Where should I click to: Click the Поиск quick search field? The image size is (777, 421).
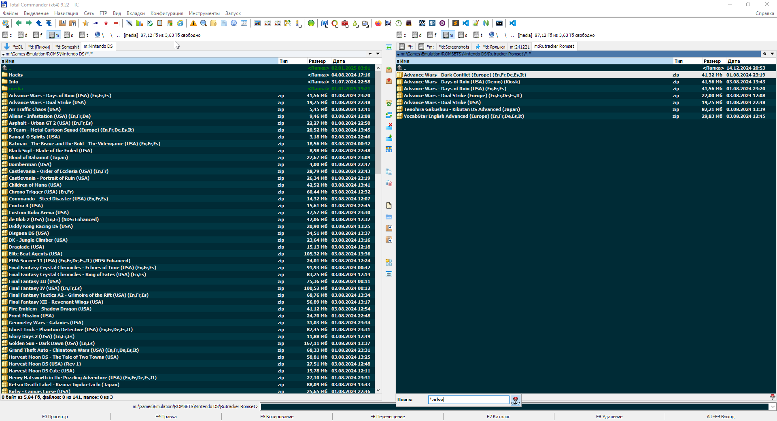(469, 400)
